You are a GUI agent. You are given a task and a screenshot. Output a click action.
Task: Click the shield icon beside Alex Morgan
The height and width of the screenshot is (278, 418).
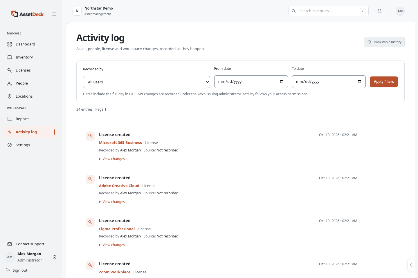pyautogui.click(x=55, y=257)
